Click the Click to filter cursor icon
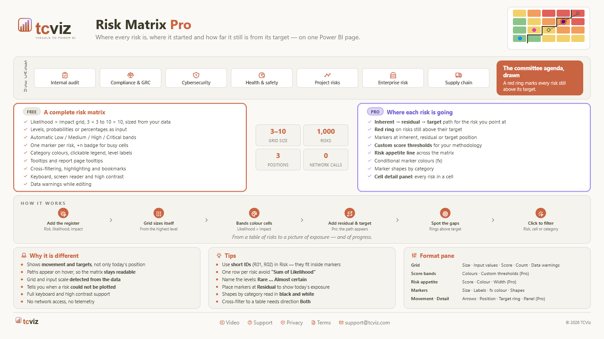This screenshot has width=604, height=339. click(541, 213)
